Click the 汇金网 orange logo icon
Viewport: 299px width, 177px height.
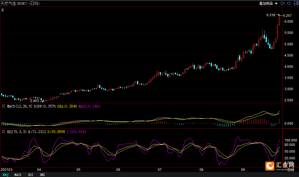tap(270, 166)
